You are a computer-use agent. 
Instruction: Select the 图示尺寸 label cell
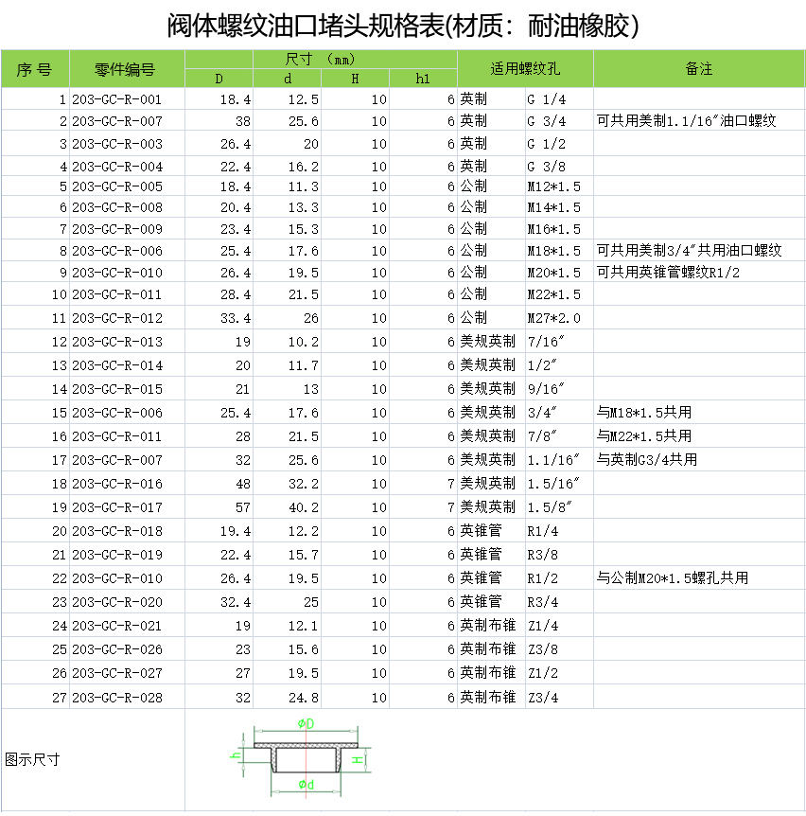pyautogui.click(x=34, y=759)
